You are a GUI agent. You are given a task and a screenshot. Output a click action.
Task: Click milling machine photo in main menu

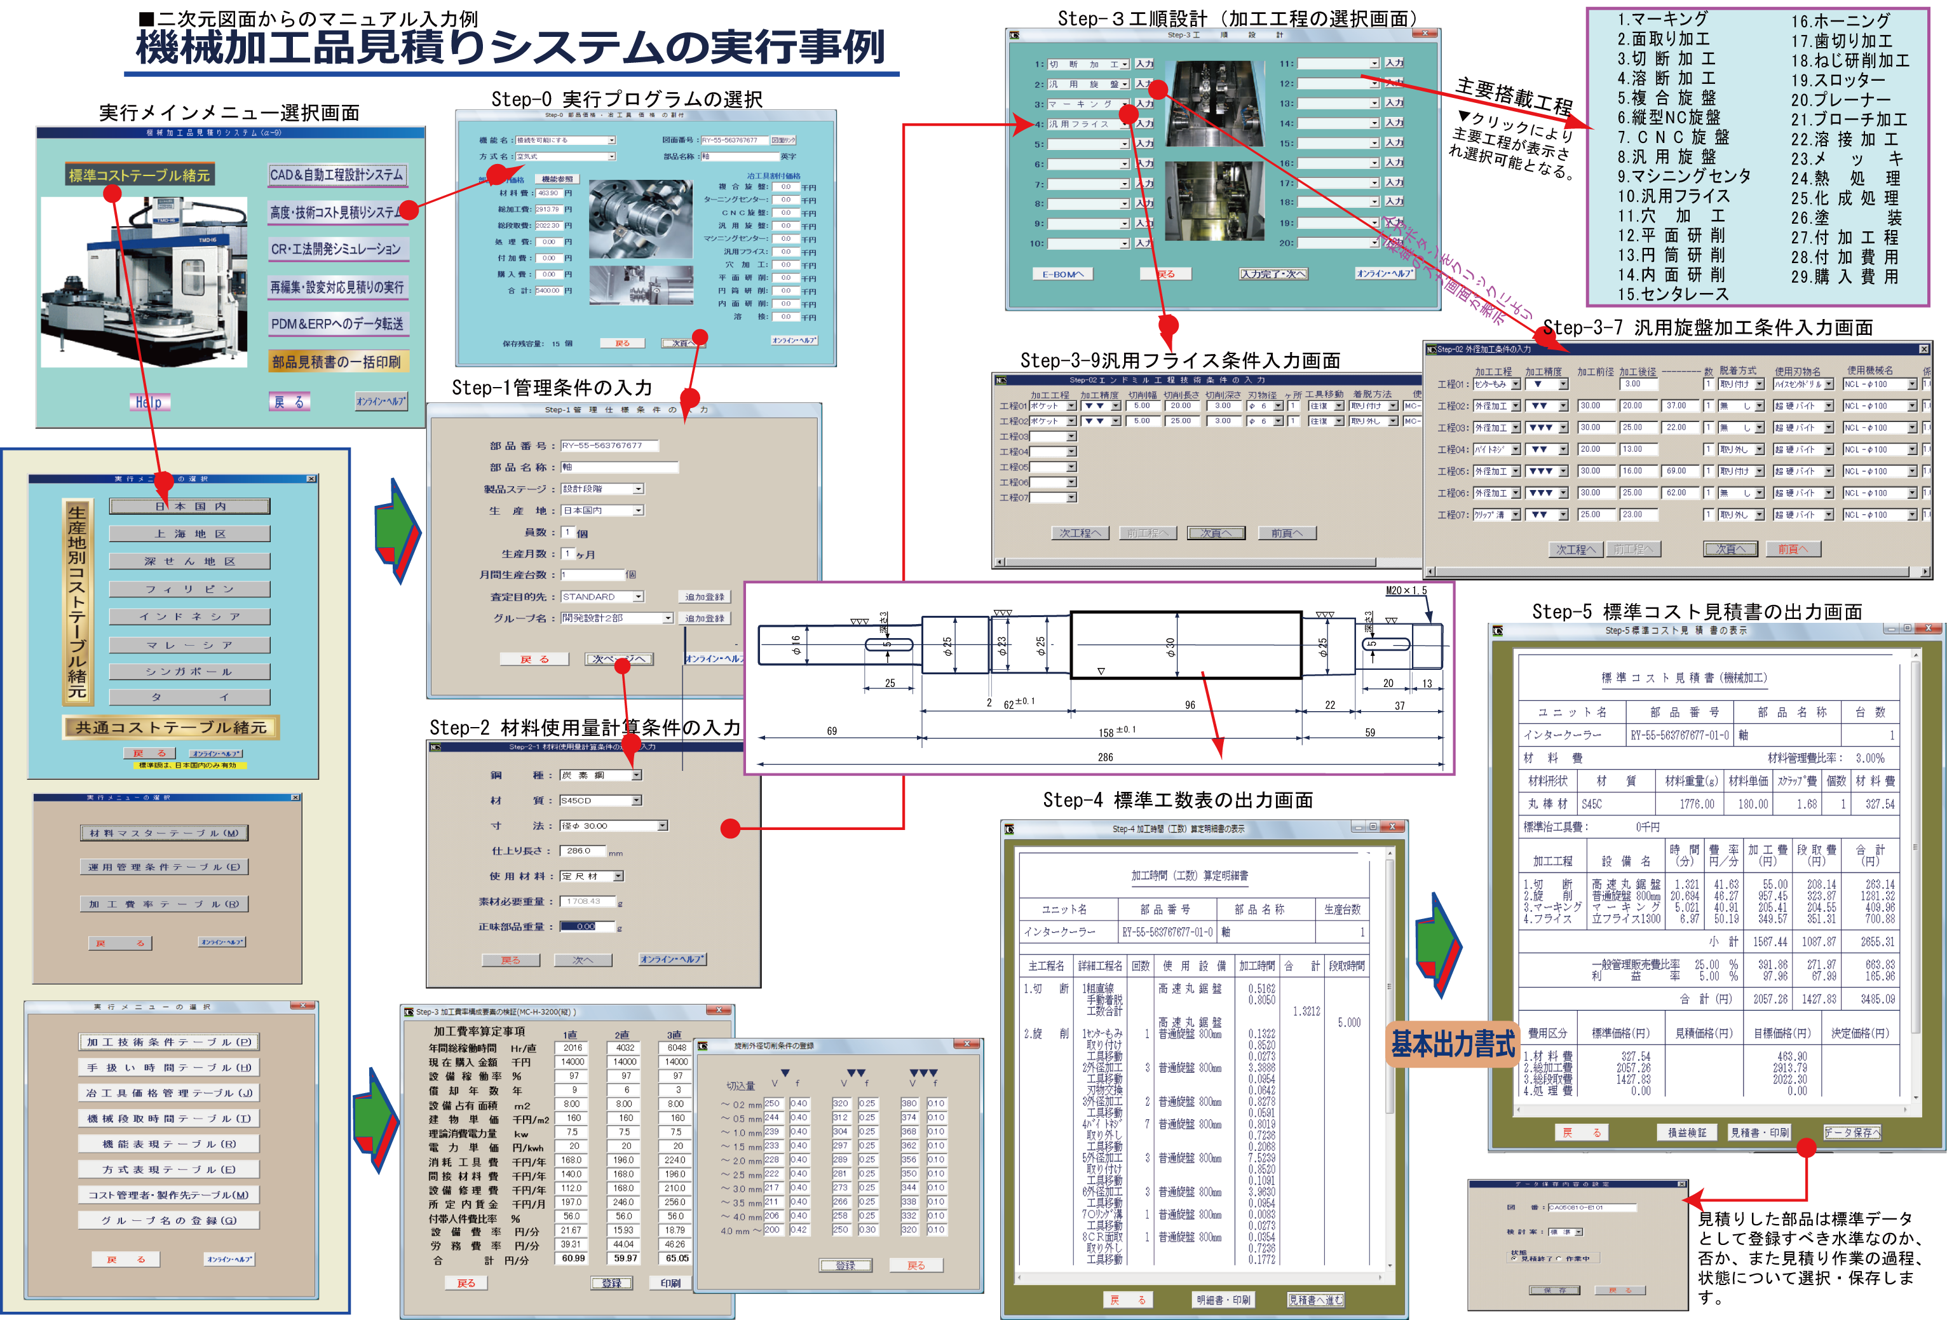pyautogui.click(x=144, y=282)
